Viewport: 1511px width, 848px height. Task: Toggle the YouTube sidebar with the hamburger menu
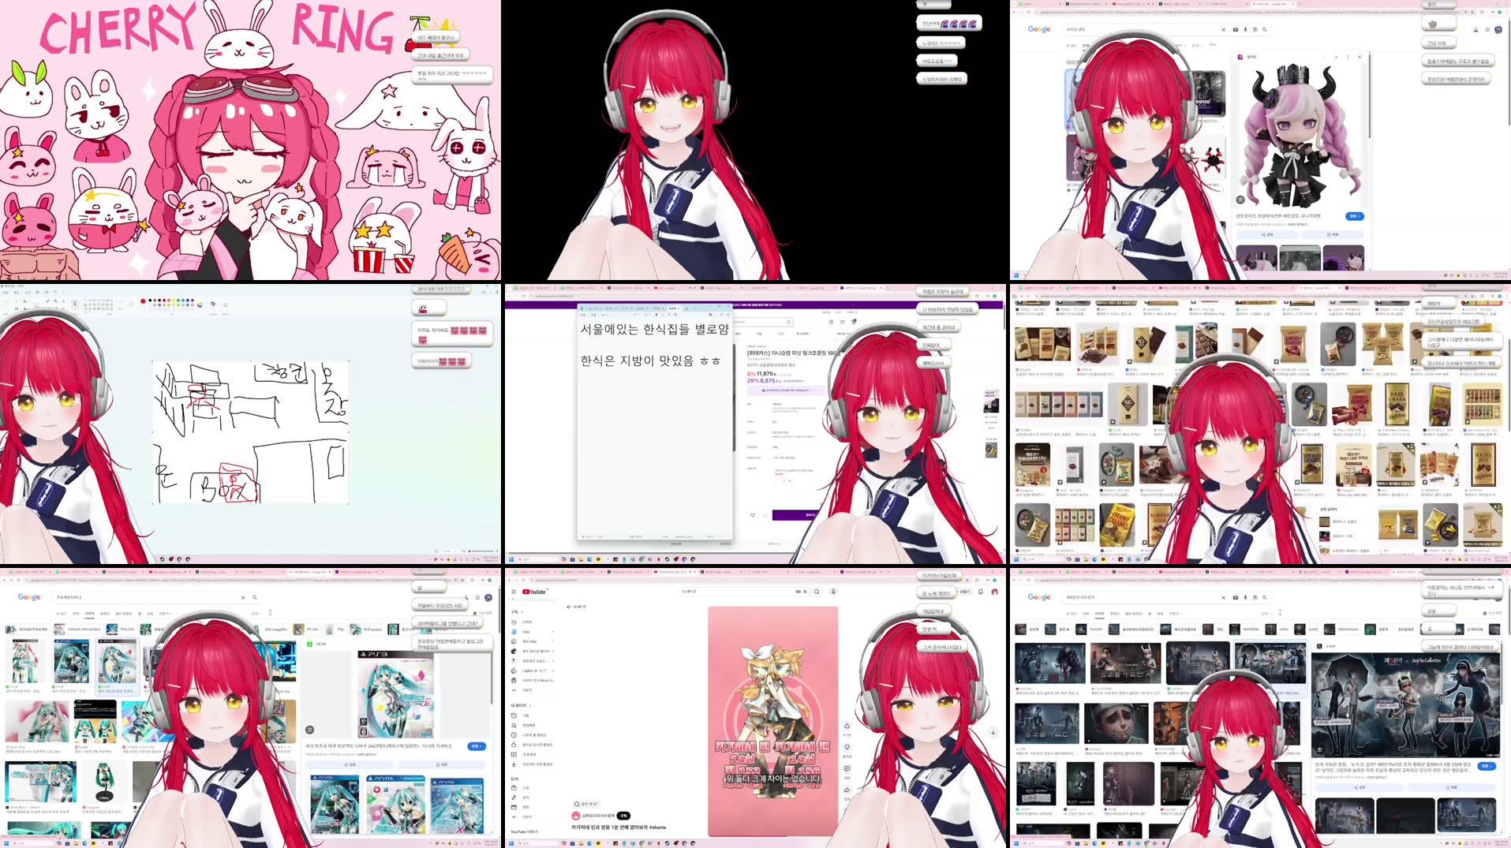coord(514,592)
